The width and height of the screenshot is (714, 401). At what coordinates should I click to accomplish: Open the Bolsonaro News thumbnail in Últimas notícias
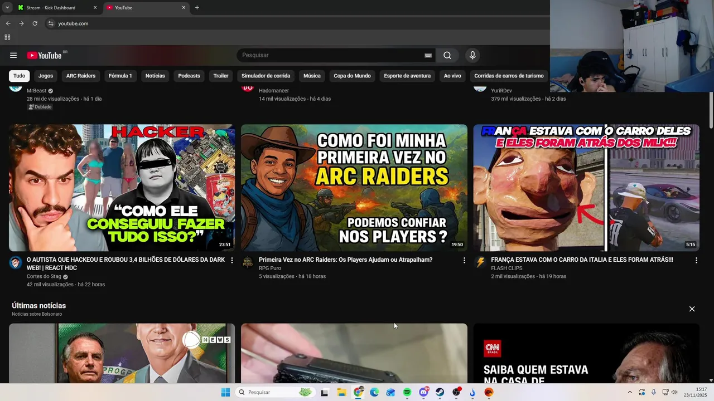[x=122, y=353]
